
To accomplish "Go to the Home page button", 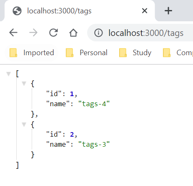I will pos(73,33).
